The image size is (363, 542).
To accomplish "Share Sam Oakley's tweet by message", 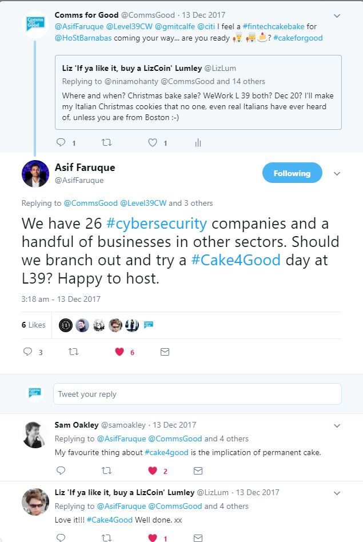I will 198,471.
